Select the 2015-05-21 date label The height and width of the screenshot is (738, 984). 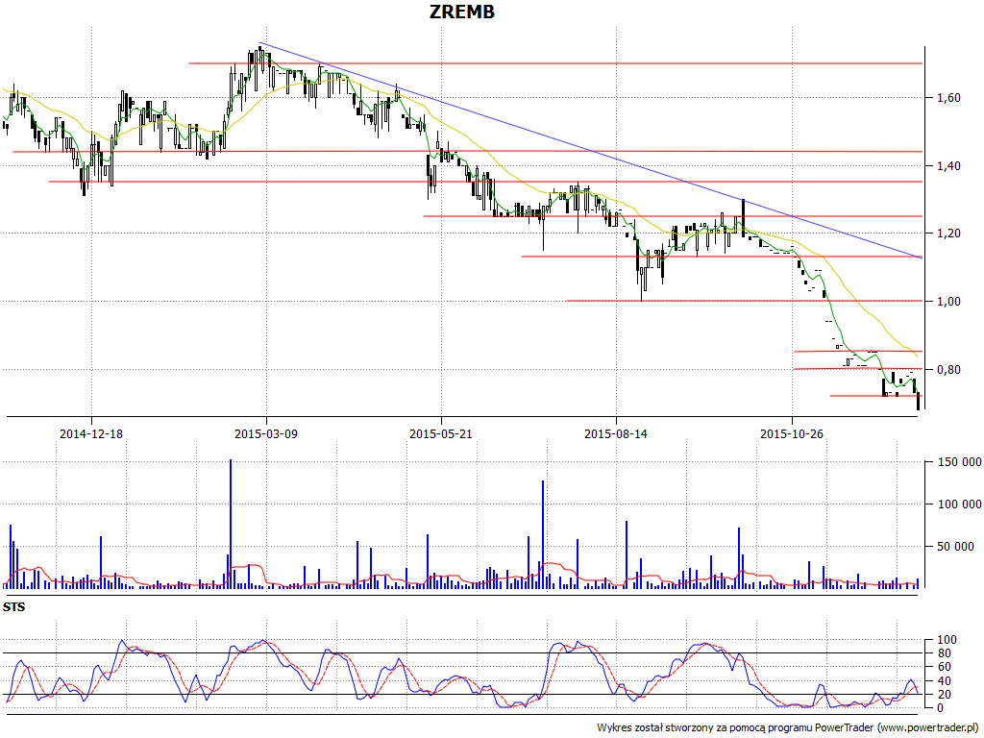pyautogui.click(x=440, y=433)
